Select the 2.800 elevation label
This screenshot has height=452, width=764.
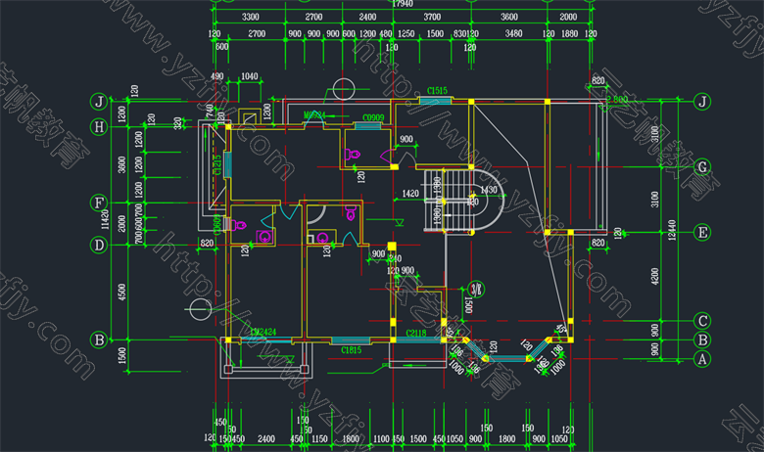[x=617, y=99]
